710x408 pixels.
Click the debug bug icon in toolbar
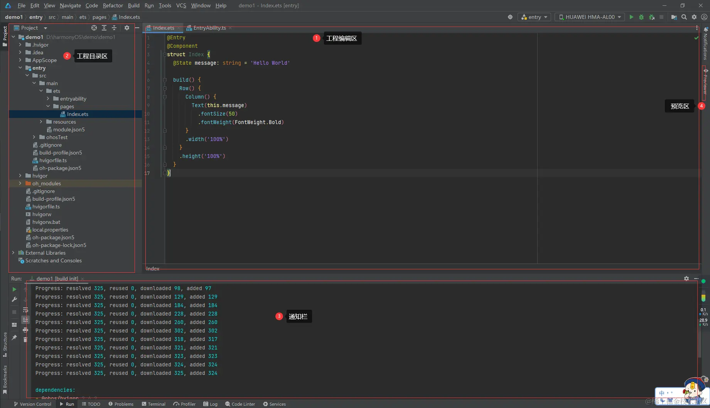tap(641, 17)
